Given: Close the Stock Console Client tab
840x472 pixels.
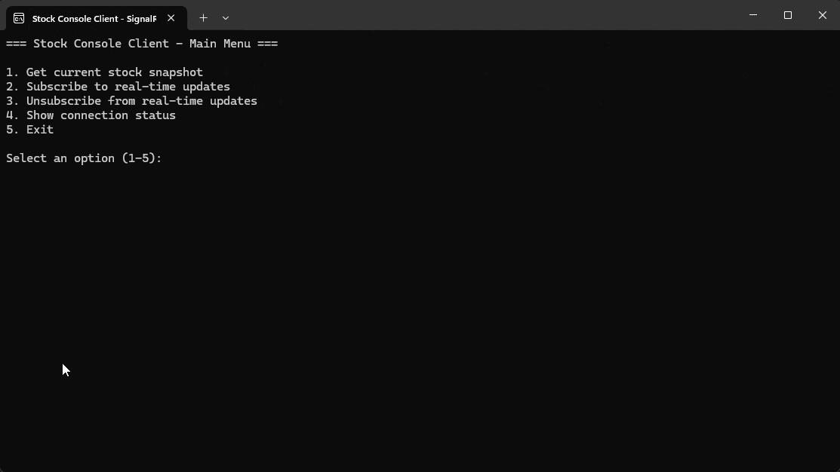Looking at the screenshot, I should 171,17.
